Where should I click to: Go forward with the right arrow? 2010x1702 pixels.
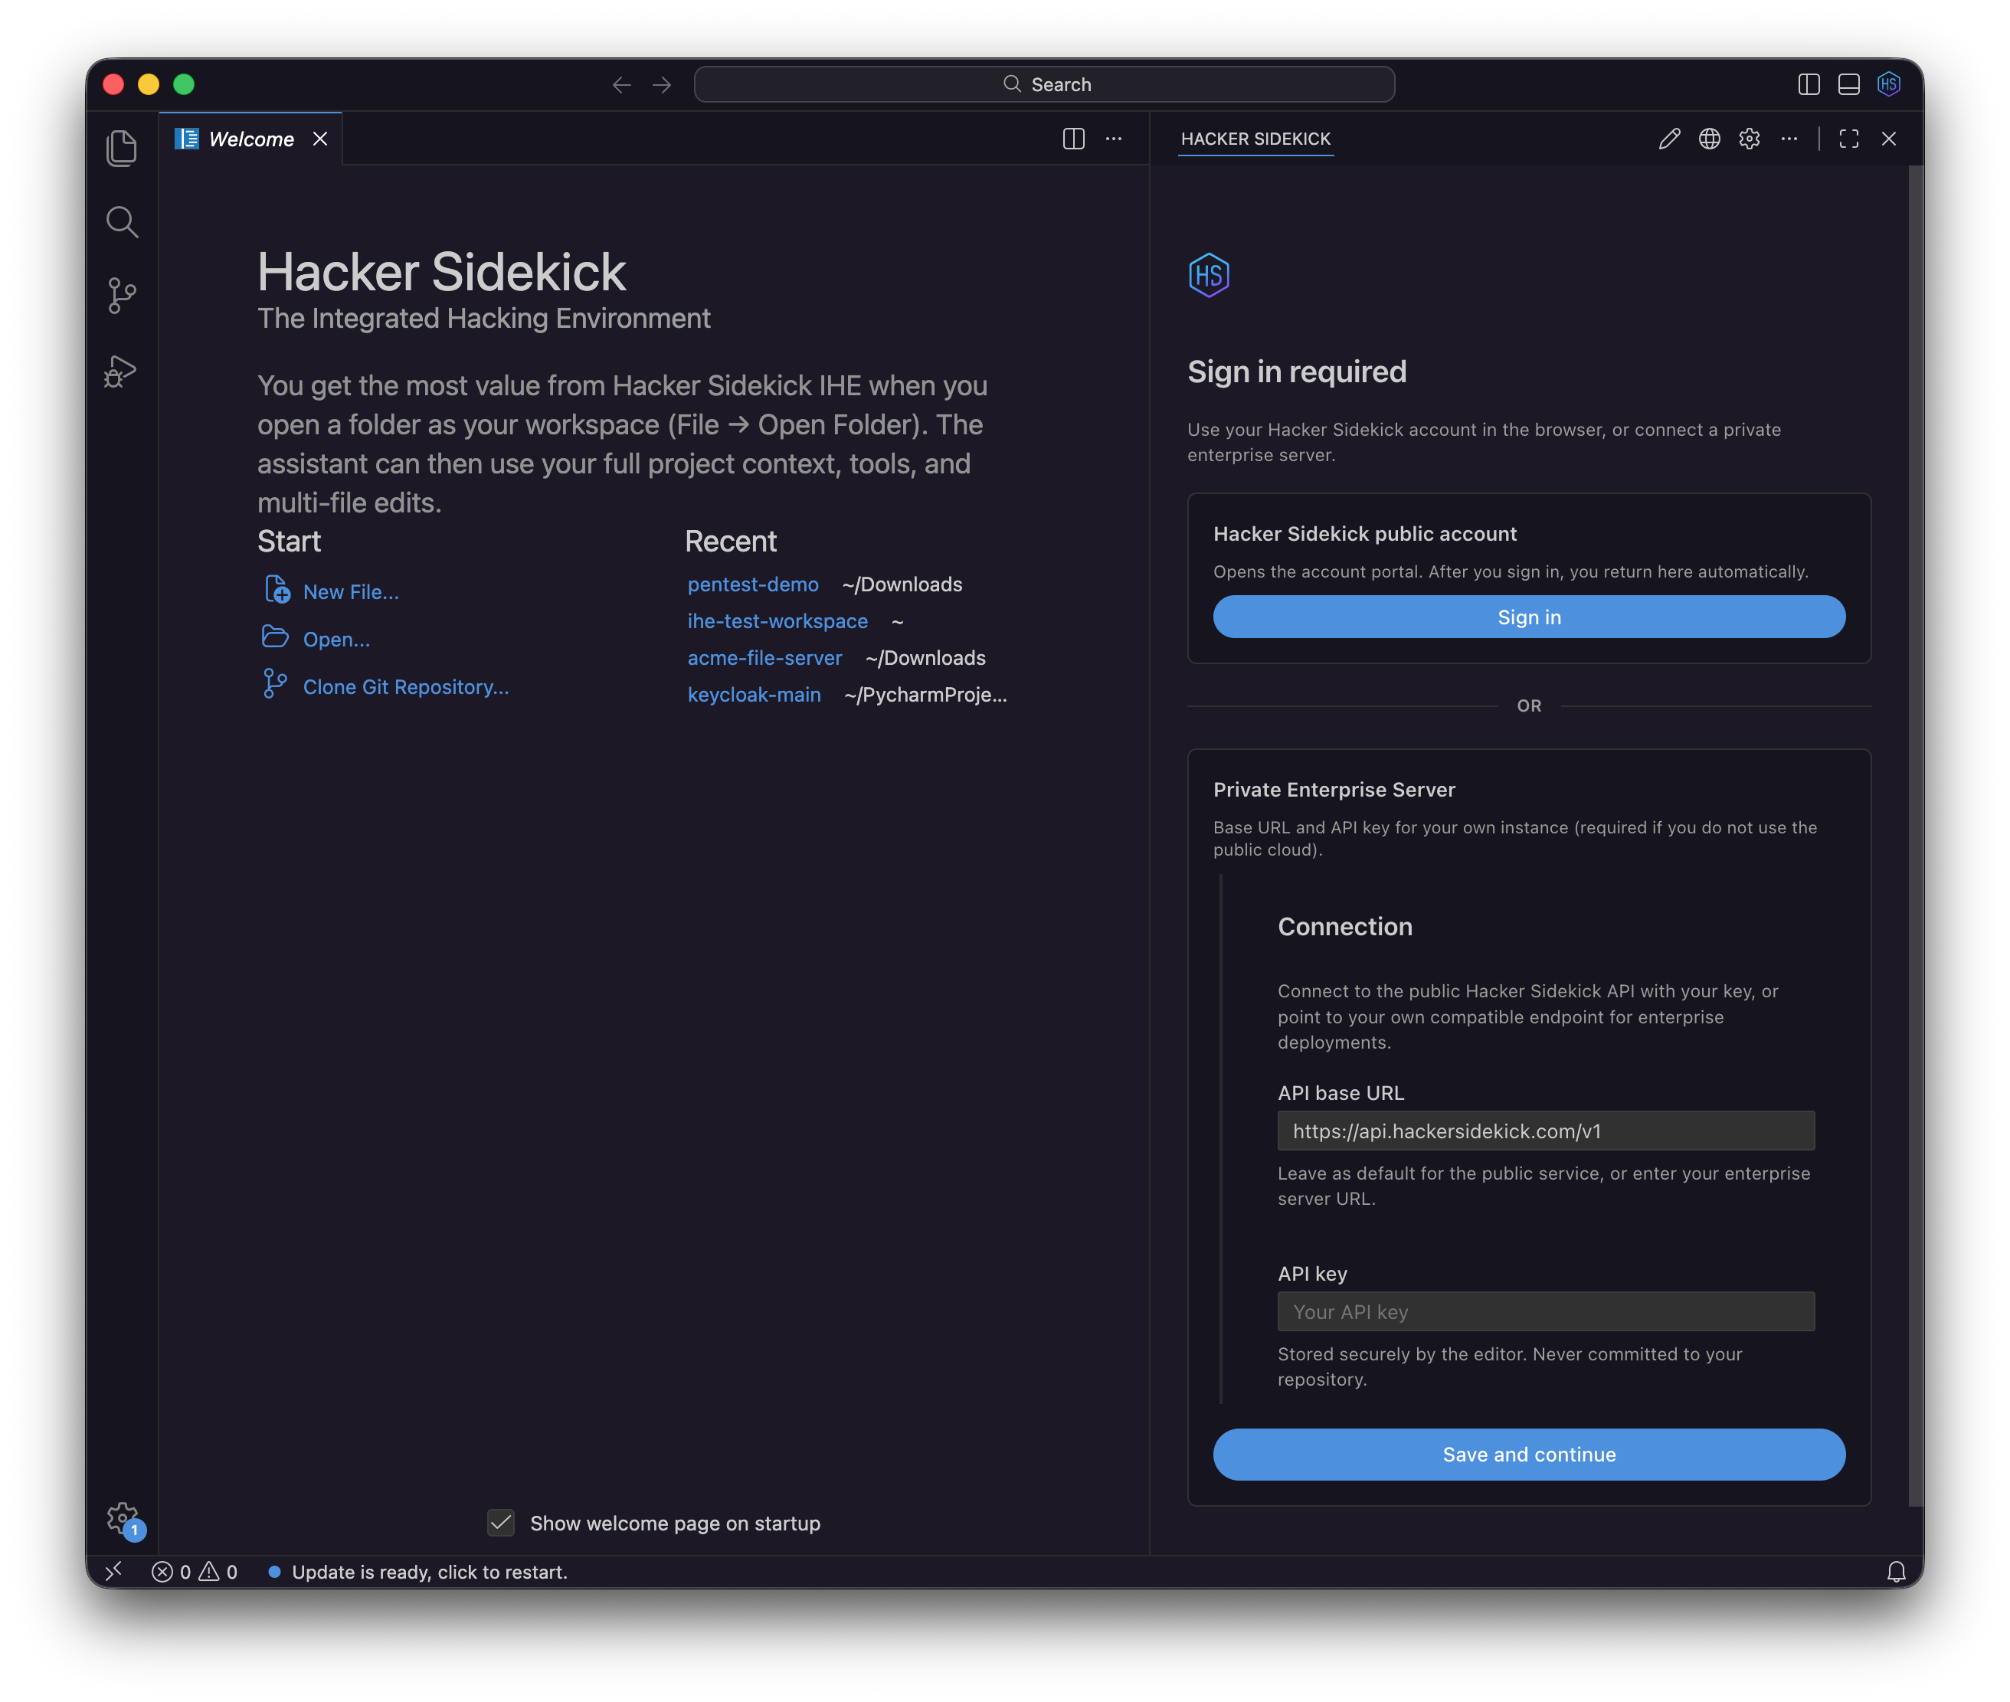coord(662,85)
